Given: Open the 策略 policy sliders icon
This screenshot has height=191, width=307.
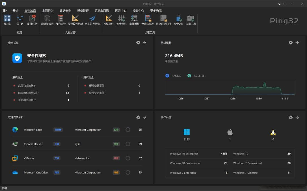Looking at the screenshot, I should coord(20,20).
